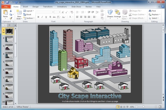Toggle Italic text formatting
This screenshot has height=110, width=166.
click(x=42, y=17)
